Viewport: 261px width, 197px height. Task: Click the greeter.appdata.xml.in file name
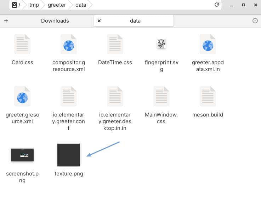208,66
